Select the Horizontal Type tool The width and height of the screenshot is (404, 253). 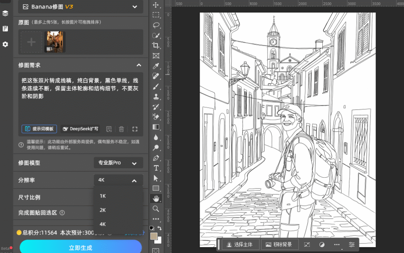(x=155, y=168)
